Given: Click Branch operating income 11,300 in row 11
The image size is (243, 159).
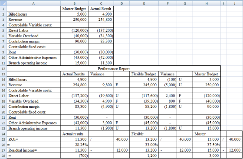Looking at the screenshot, I should [x=101, y=63].
